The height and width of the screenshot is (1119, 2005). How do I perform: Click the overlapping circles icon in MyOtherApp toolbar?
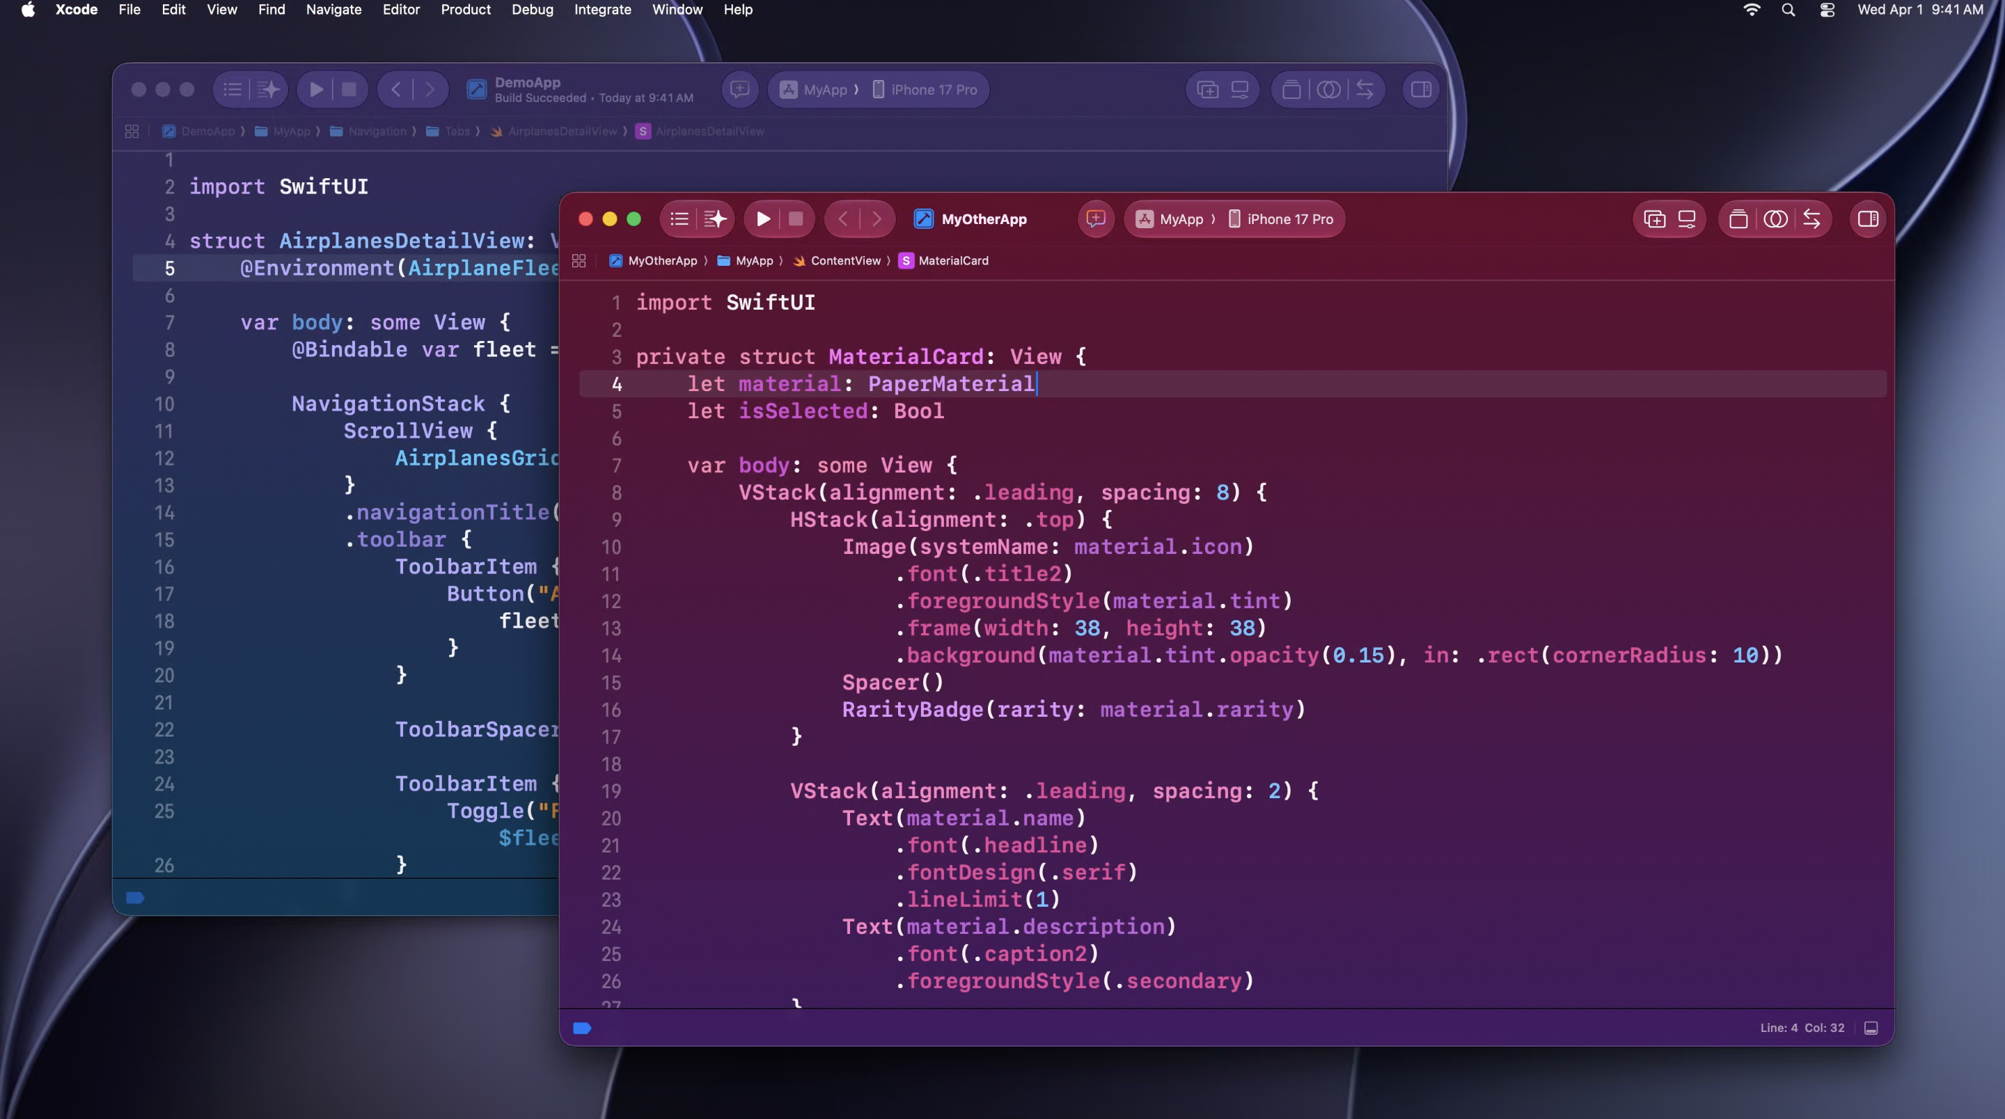(x=1775, y=219)
